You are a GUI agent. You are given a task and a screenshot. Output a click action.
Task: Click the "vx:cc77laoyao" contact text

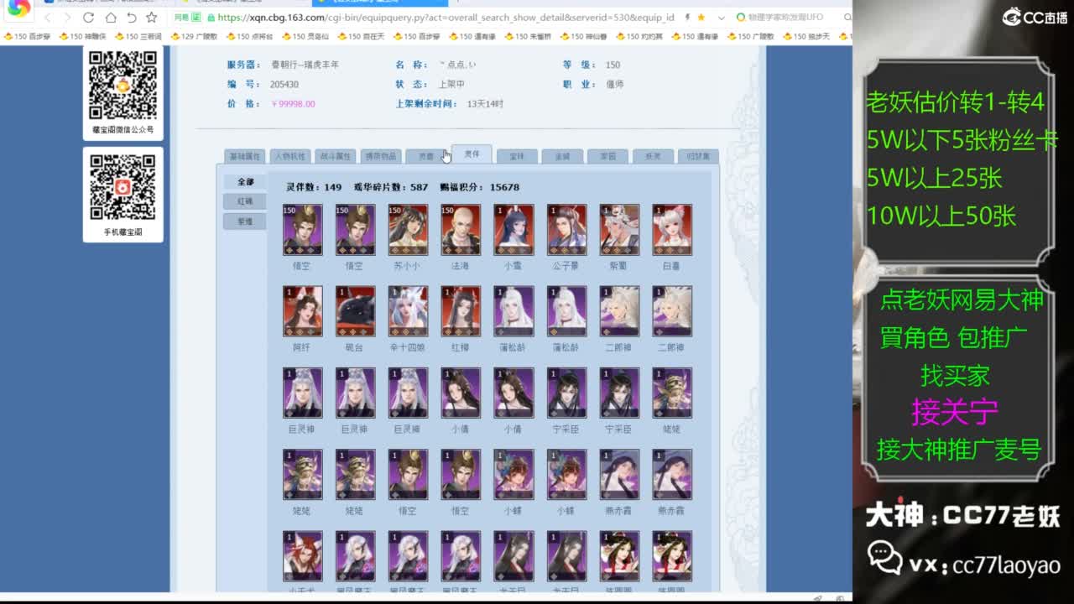pos(985,565)
